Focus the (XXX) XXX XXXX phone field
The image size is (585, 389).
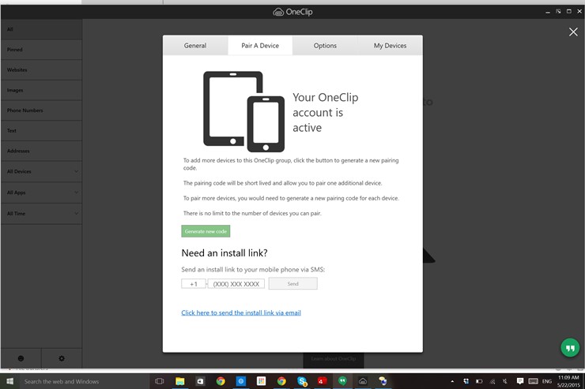tap(236, 283)
